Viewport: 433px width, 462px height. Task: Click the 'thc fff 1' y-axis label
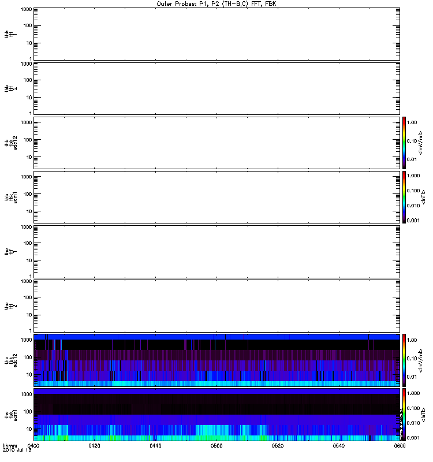tap(11, 252)
